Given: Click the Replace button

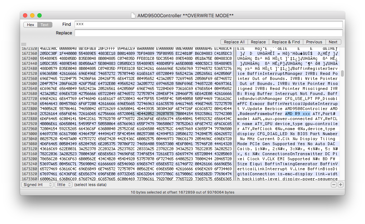Looking at the screenshot, I should [x=258, y=42].
